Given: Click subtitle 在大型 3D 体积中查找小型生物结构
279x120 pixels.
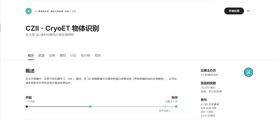Looking at the screenshot, I should click(x=50, y=35).
